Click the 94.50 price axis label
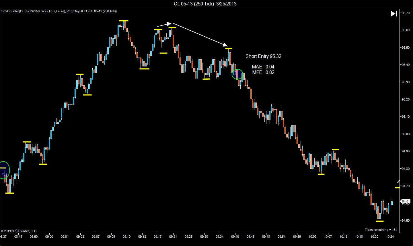This screenshot has height=246, width=413. (x=406, y=221)
